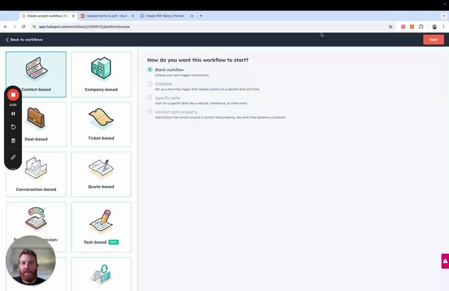The width and height of the screenshot is (449, 291).
Task: Select the Specific date radio option
Action: (150, 97)
